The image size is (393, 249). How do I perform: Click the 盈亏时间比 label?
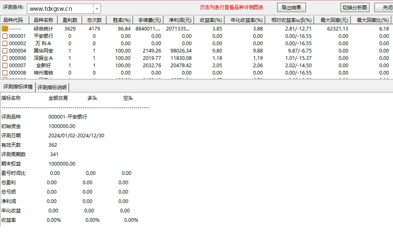pos(13,173)
